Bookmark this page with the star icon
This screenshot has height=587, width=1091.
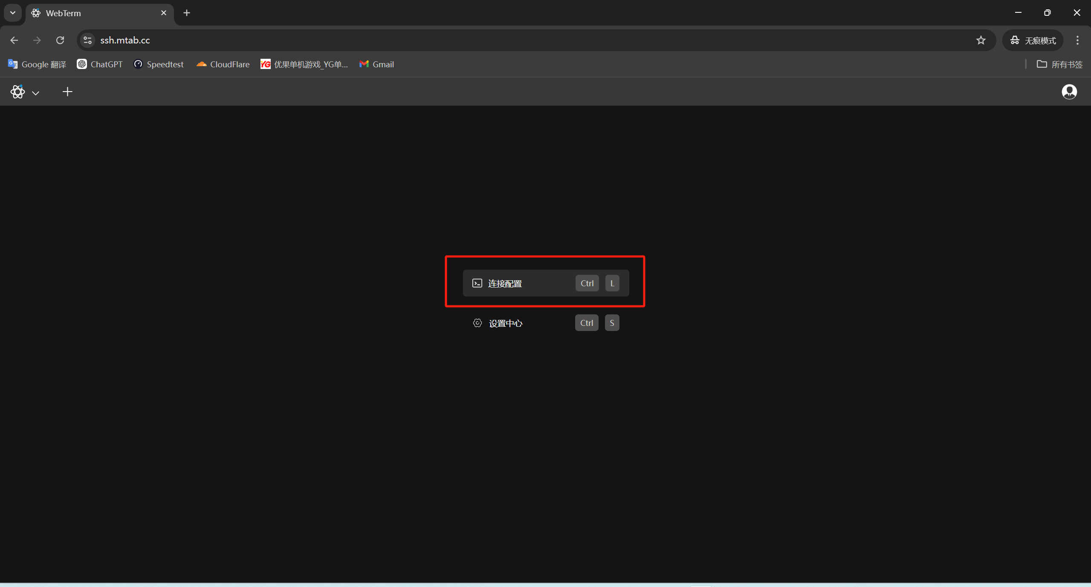click(x=981, y=40)
